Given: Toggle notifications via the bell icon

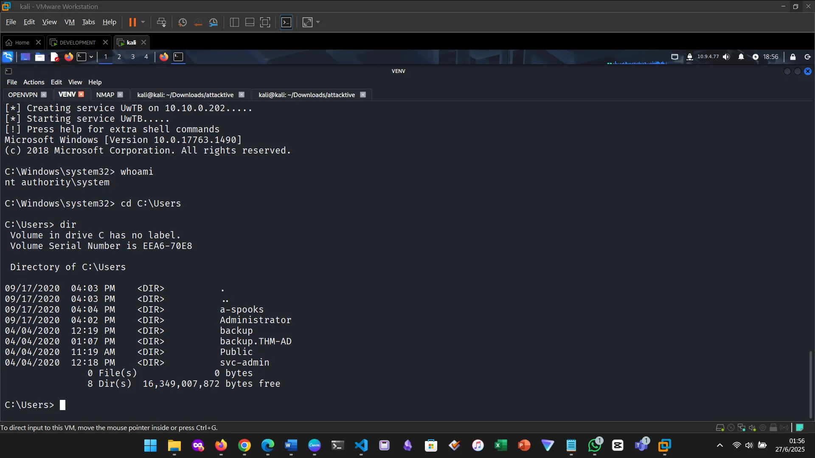Looking at the screenshot, I should coord(741,56).
